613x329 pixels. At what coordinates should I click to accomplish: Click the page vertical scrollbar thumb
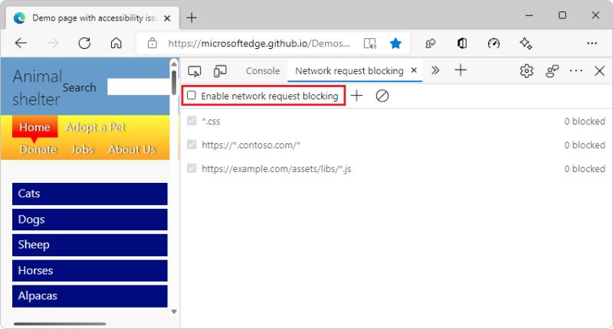[174, 83]
